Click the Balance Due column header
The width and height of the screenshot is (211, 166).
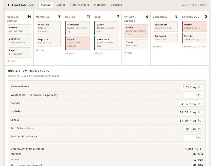(190, 17)
